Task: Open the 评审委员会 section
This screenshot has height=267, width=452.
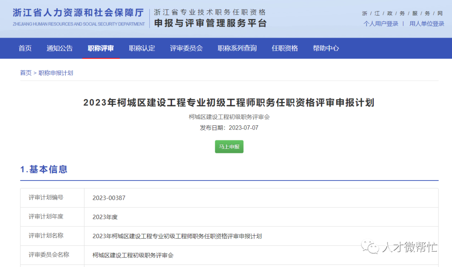Action: (x=186, y=48)
